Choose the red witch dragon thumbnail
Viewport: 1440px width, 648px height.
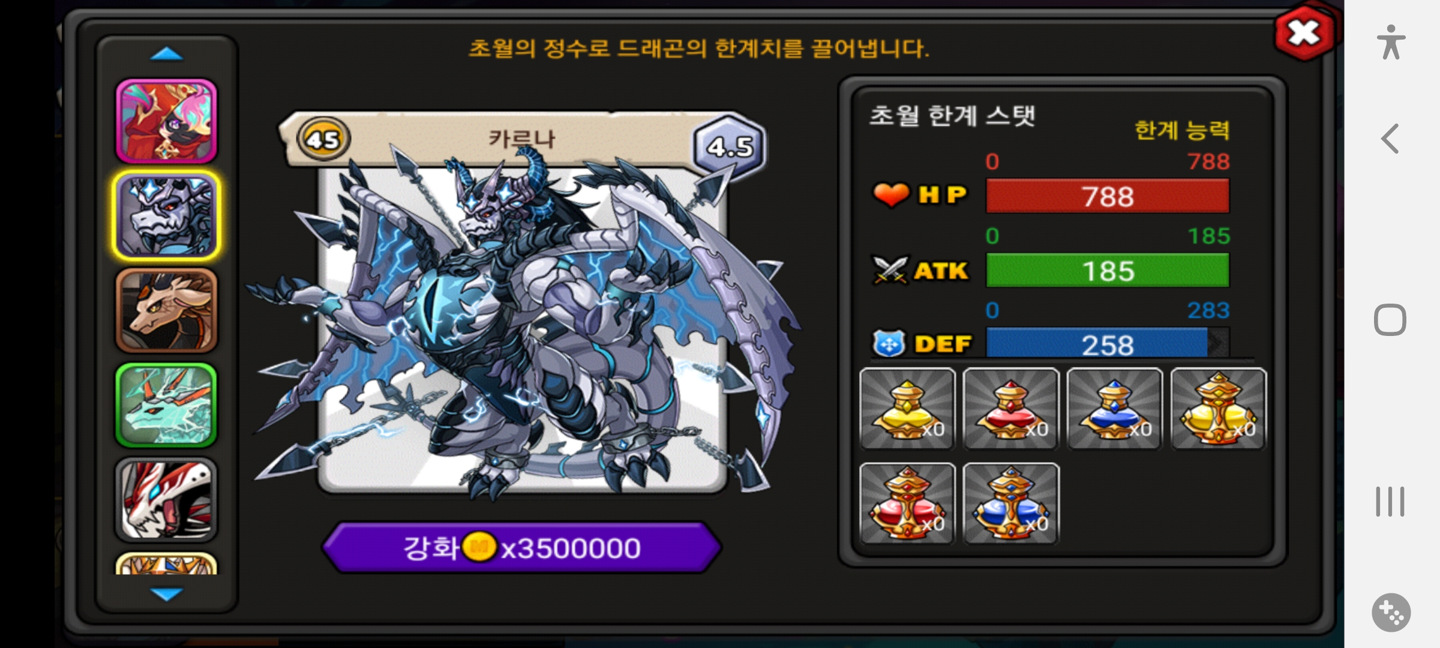coord(166,121)
